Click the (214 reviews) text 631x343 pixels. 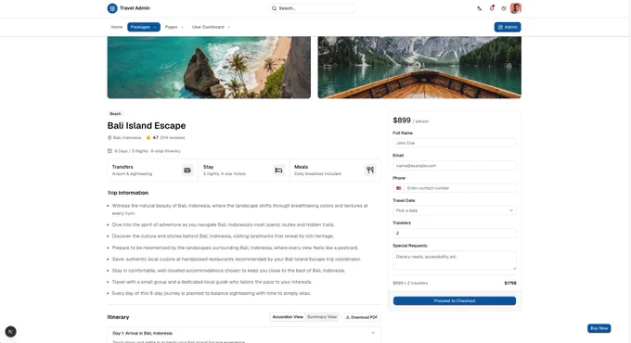click(173, 137)
